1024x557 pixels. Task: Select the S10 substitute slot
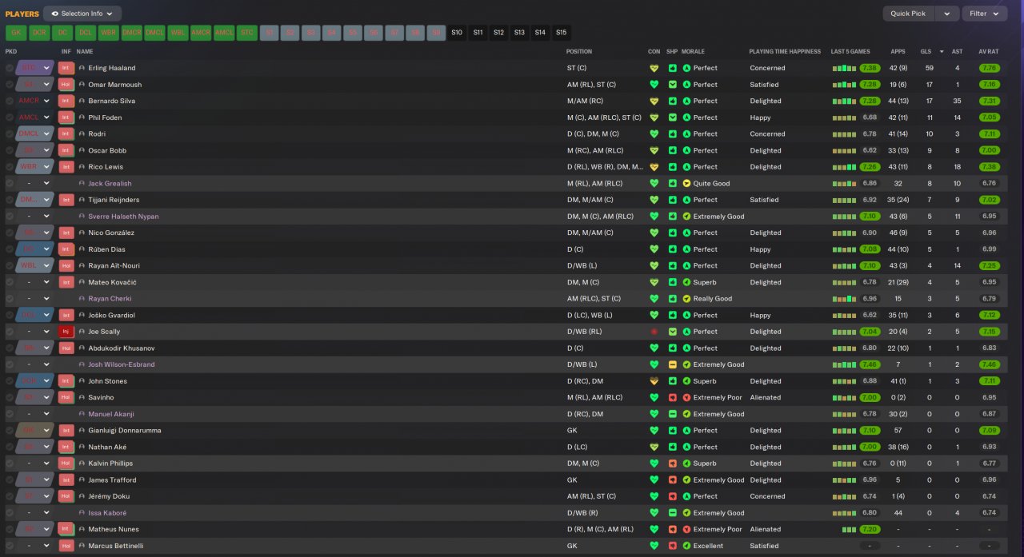[457, 33]
